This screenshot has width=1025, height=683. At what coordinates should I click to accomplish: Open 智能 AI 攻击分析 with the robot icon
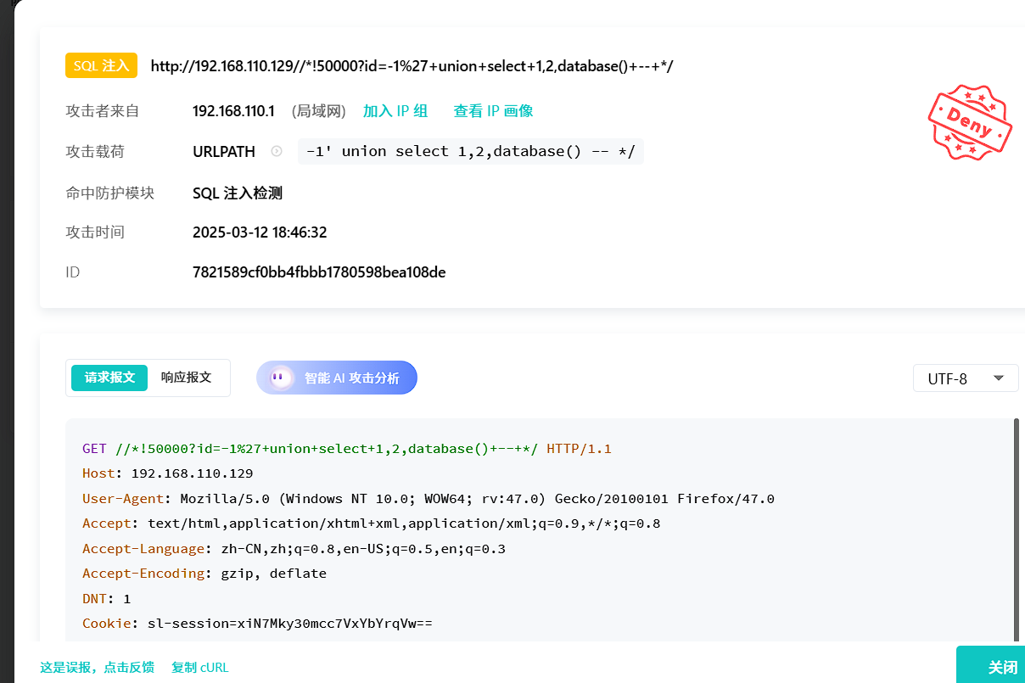point(337,378)
